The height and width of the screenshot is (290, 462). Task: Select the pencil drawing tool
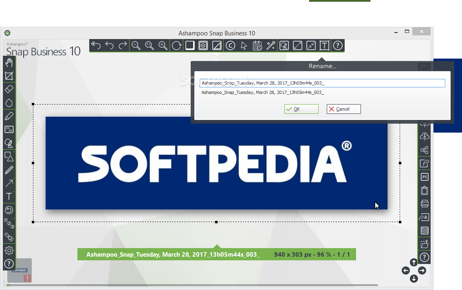(9, 170)
